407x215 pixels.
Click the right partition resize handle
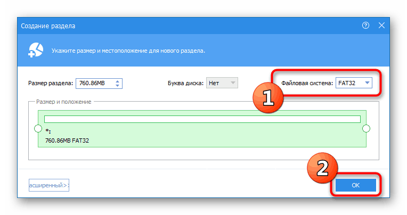point(366,128)
